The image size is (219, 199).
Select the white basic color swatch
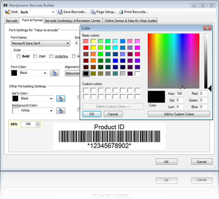[x=137, y=73]
